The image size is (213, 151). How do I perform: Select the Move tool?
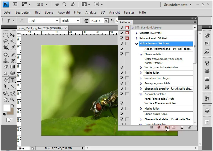tap(13, 35)
